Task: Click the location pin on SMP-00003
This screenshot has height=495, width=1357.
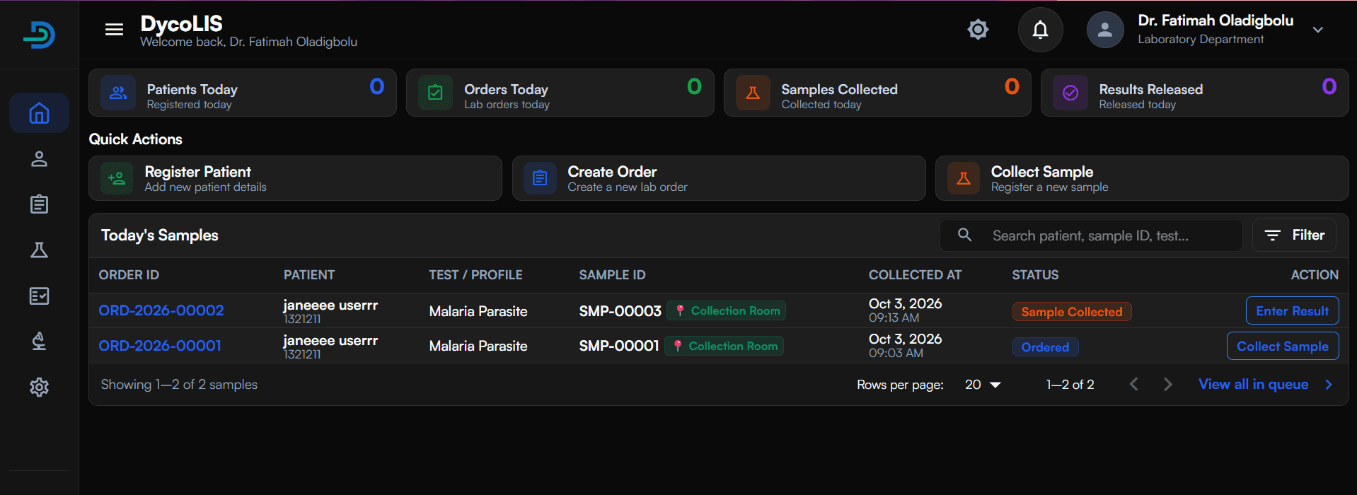Action: click(x=680, y=310)
